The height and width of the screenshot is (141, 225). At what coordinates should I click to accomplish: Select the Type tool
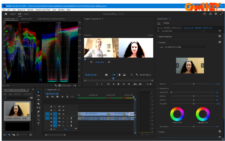coord(39,124)
